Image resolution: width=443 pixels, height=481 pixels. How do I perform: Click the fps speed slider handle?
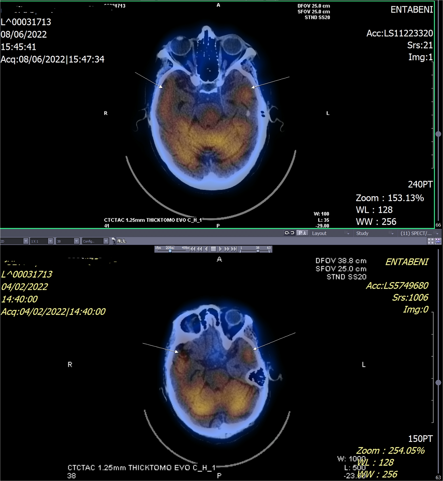coord(170,251)
